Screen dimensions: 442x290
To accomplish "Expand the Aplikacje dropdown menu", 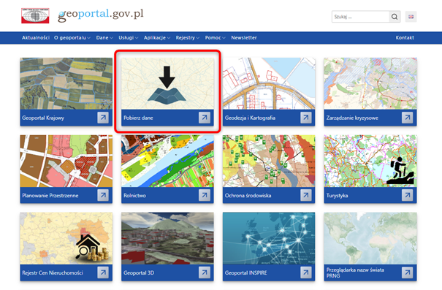I will 157,38.
